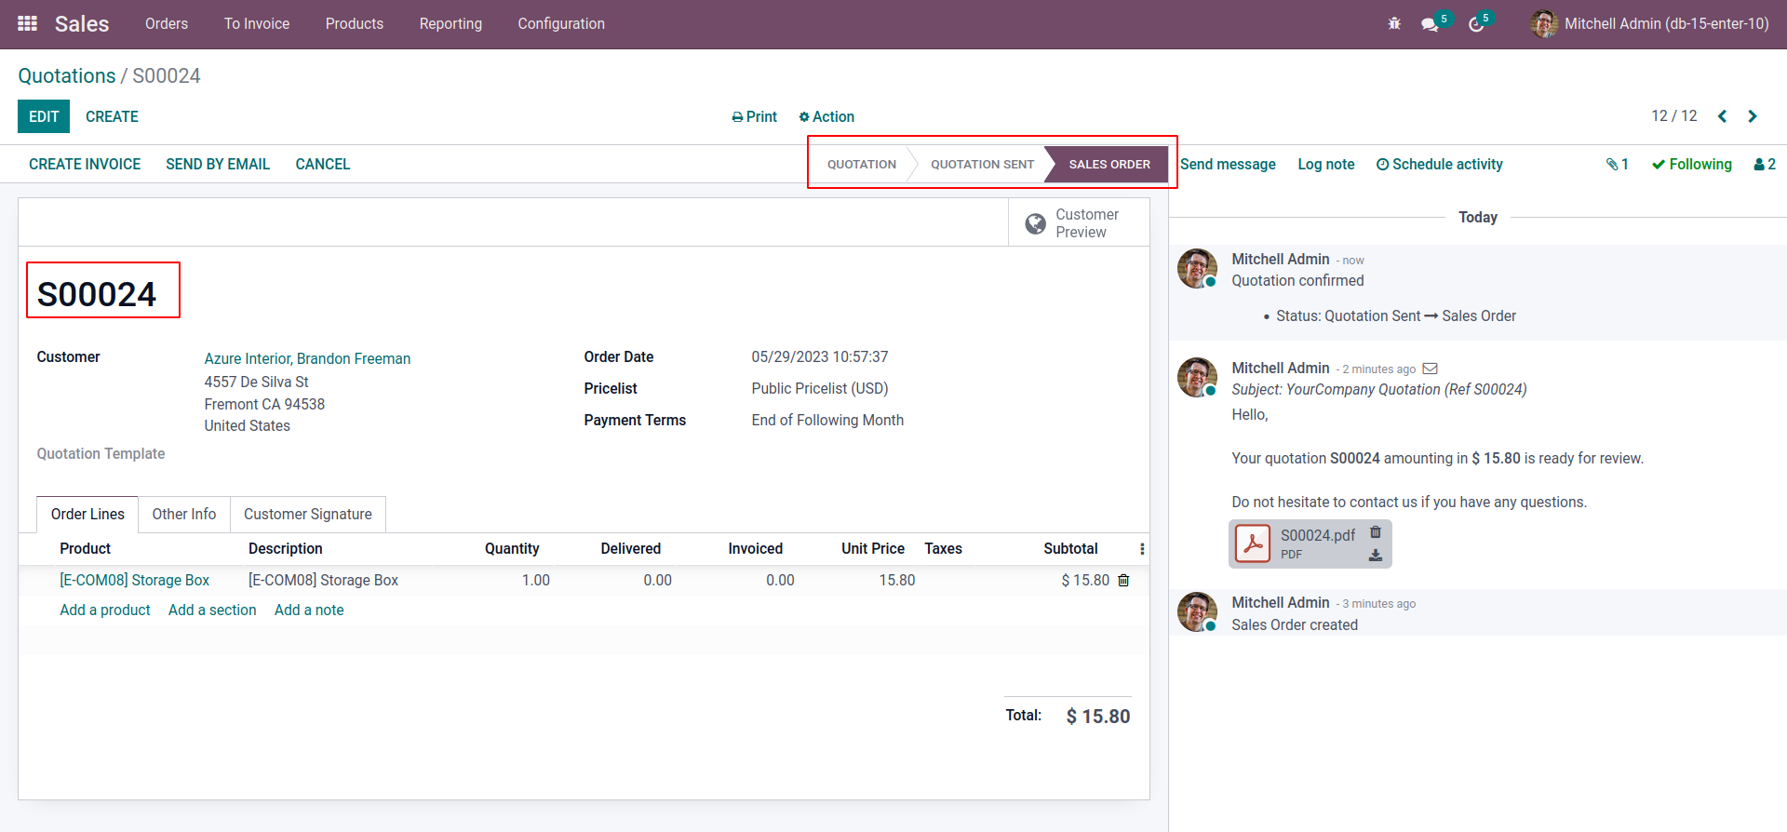Screen dimensions: 1787x832
Task: Go to next record with right chevron
Action: coord(1753,116)
